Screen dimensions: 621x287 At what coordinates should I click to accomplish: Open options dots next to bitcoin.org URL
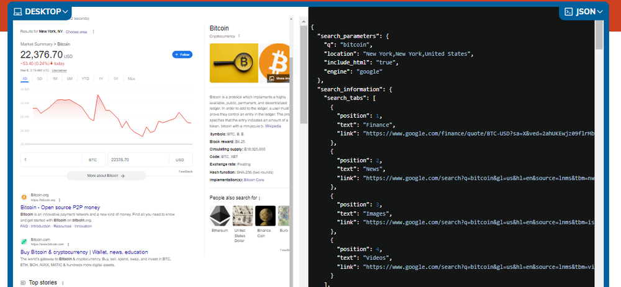pyautogui.click(x=60, y=200)
